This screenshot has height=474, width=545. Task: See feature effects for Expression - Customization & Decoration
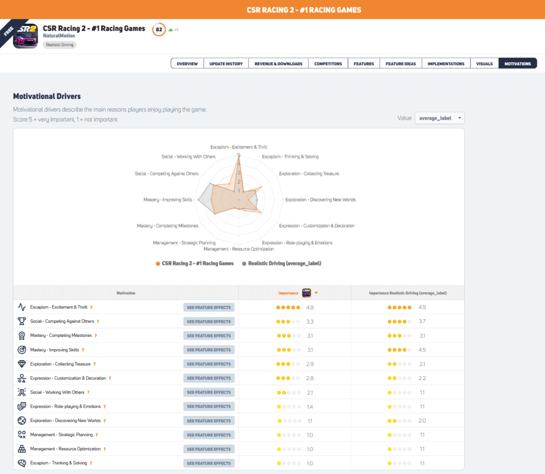[209, 378]
